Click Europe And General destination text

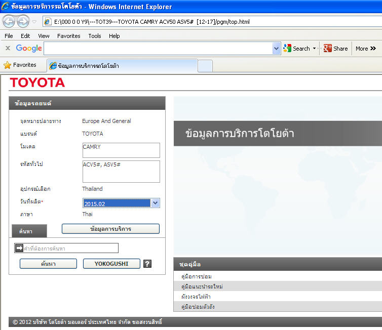[106, 121]
